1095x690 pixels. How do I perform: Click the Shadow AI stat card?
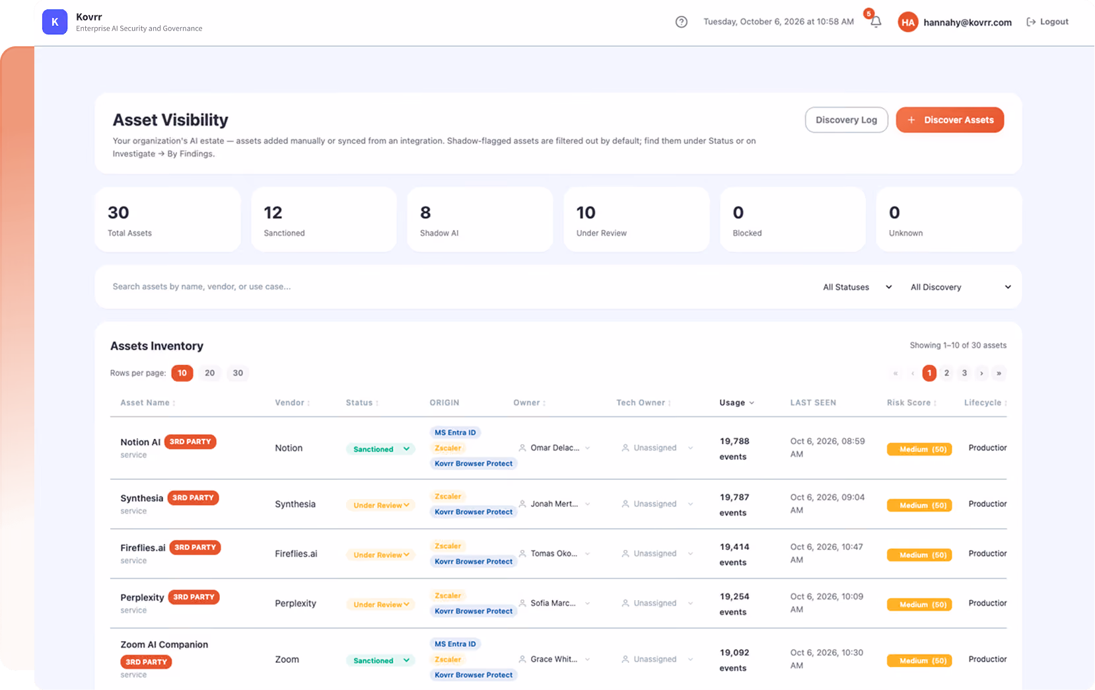tap(480, 219)
